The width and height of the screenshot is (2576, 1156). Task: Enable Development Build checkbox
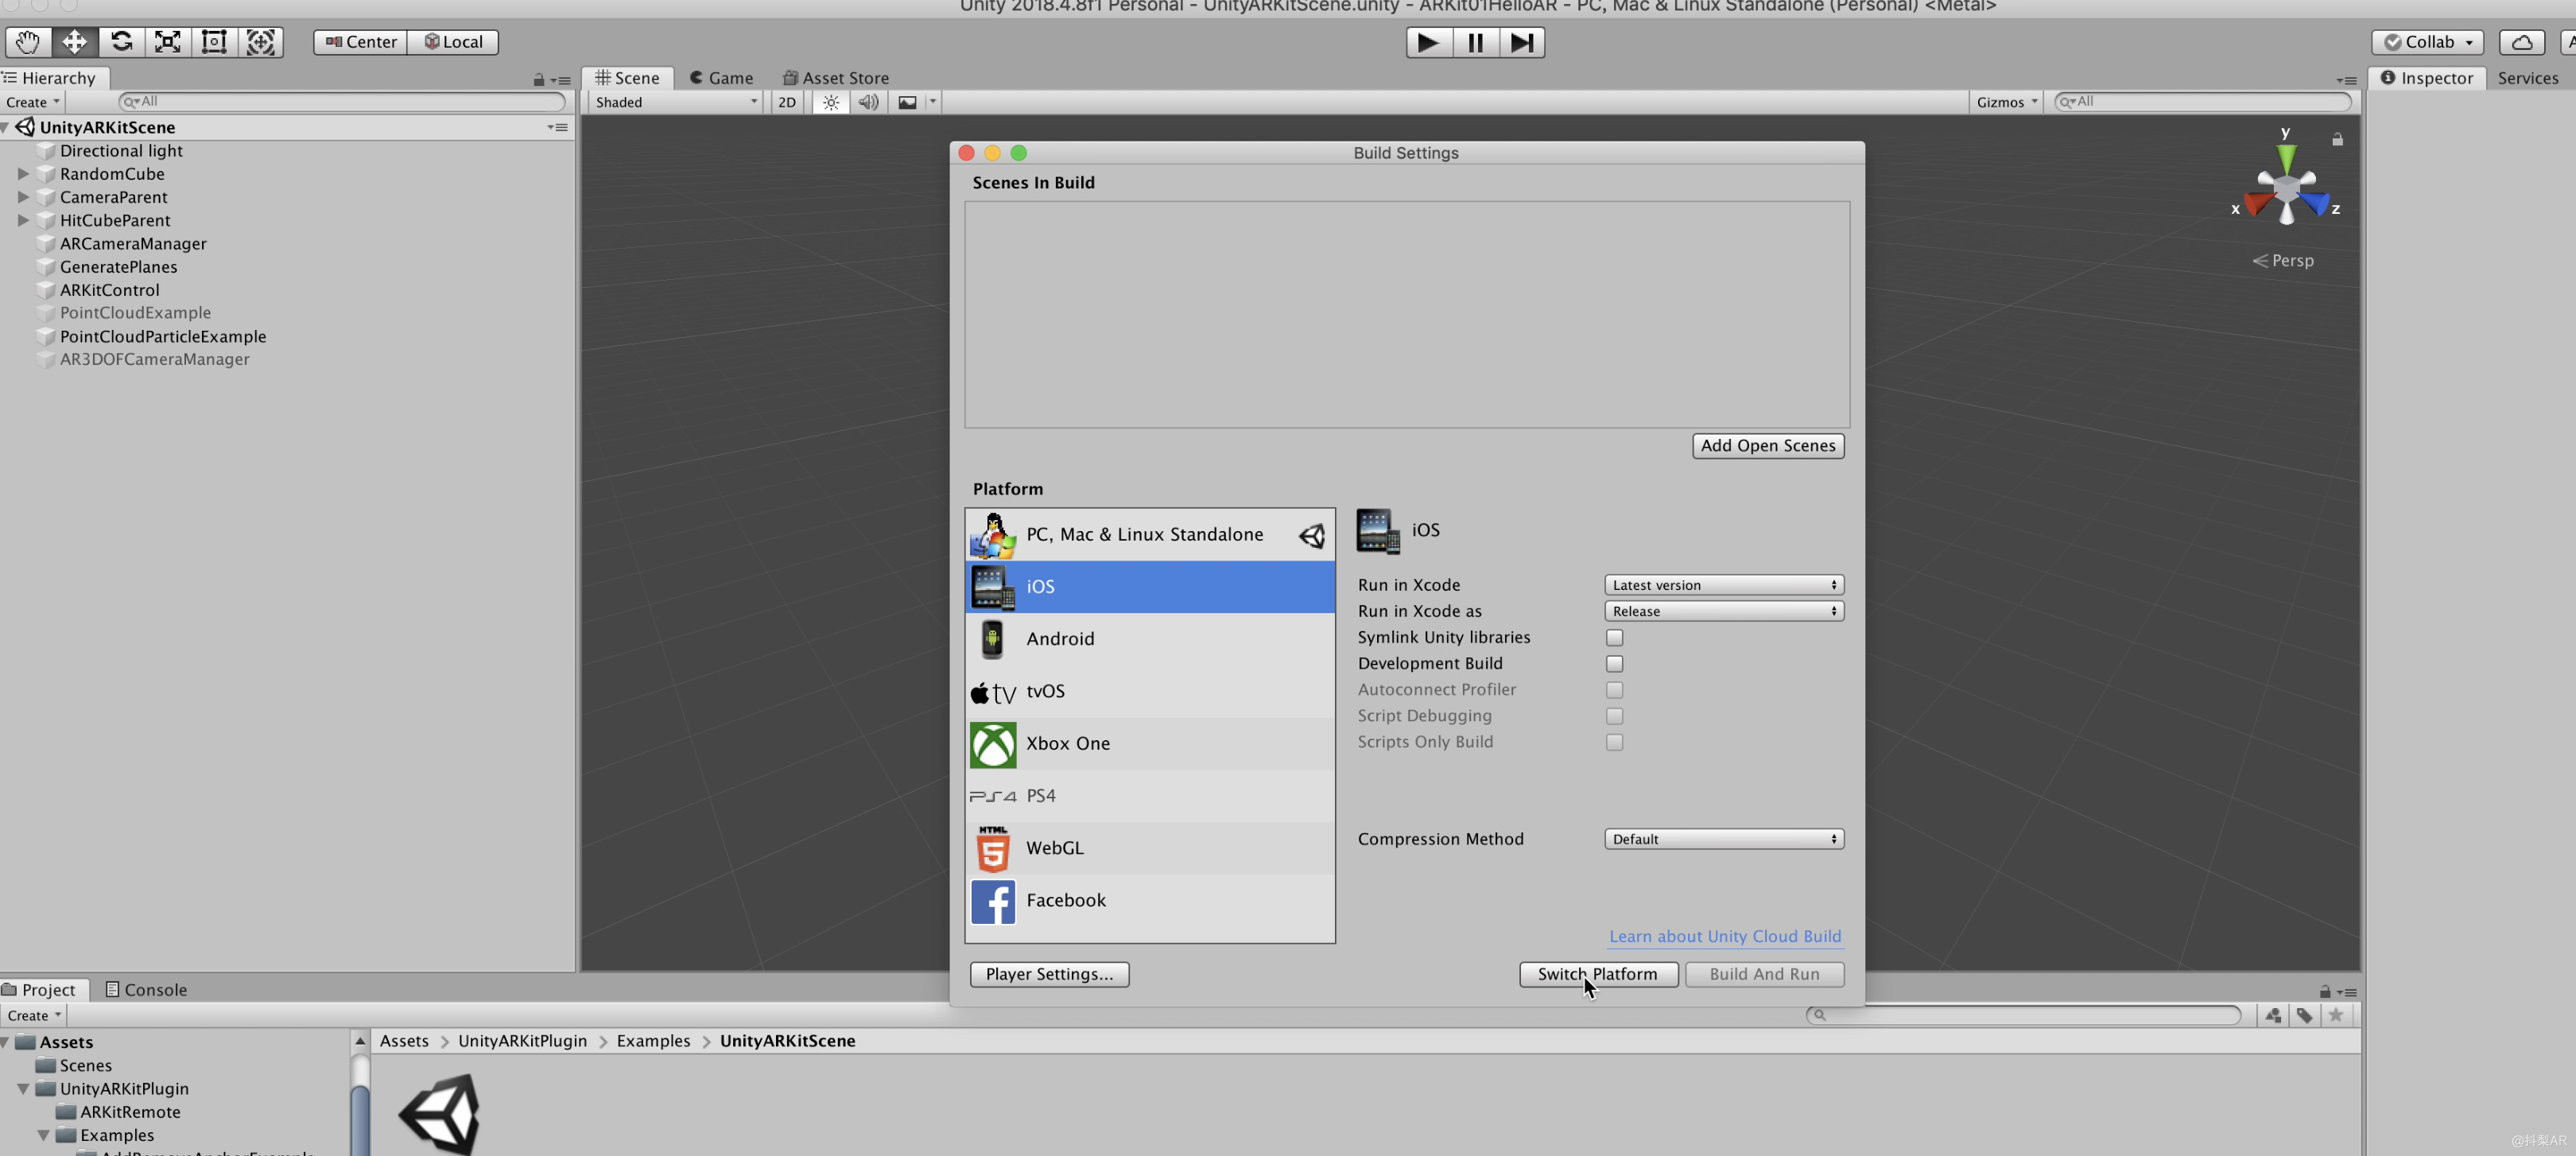1614,664
